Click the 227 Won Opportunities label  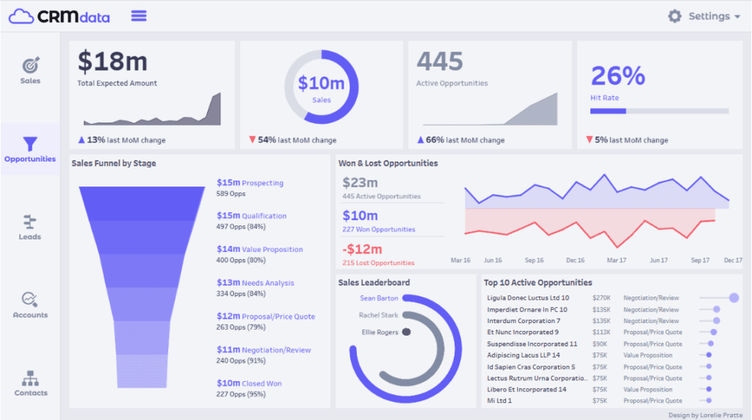tap(378, 230)
